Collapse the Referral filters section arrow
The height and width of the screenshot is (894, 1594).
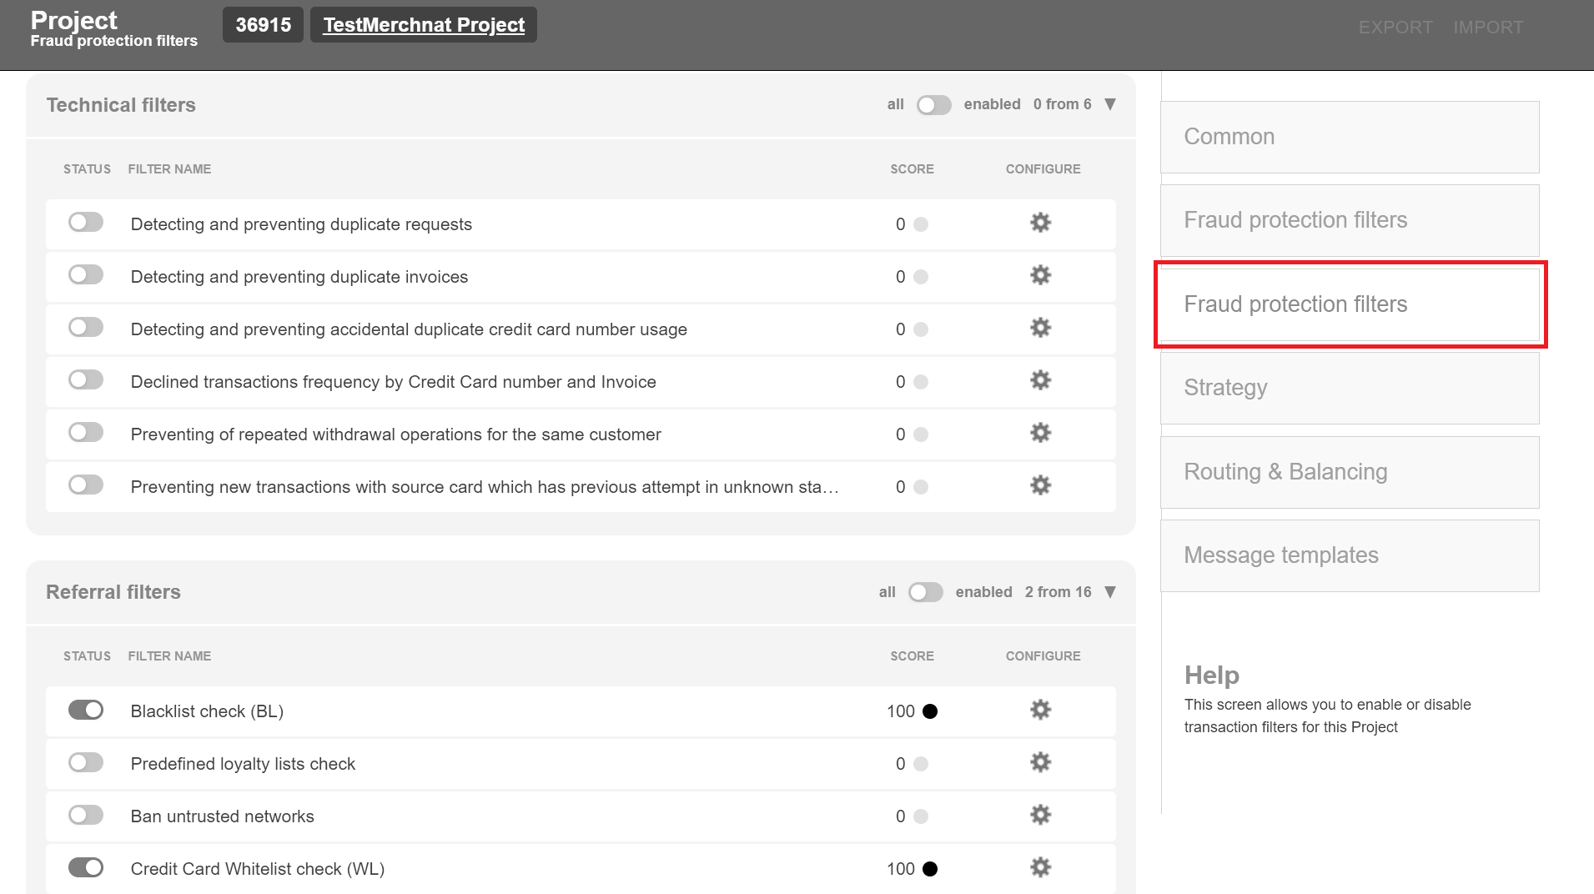click(1110, 592)
